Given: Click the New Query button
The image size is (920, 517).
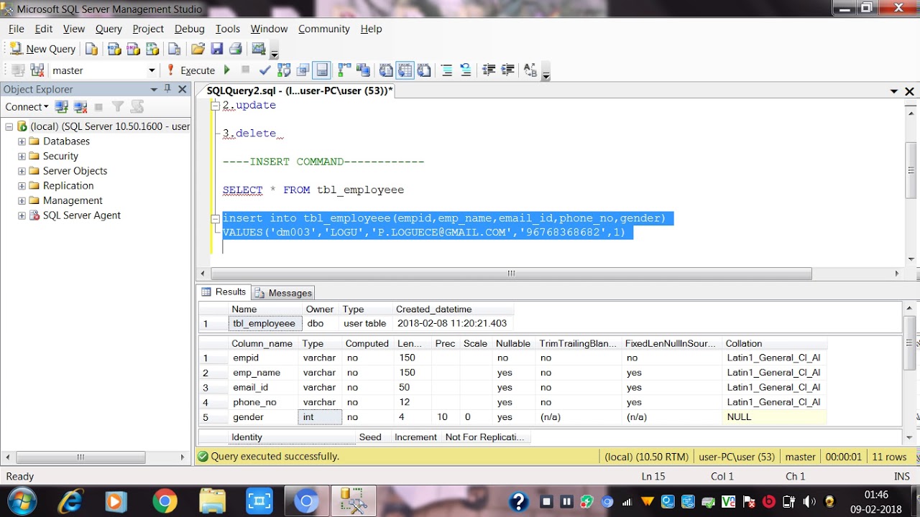Looking at the screenshot, I should [x=42, y=49].
